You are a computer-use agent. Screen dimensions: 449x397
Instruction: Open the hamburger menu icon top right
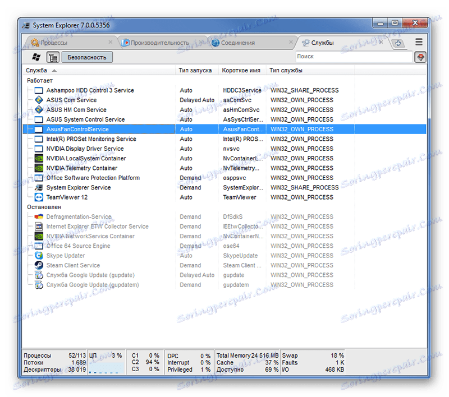click(419, 41)
